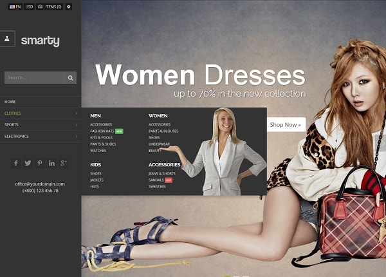Click the Google Plus icon
386x277 pixels.
click(x=63, y=163)
